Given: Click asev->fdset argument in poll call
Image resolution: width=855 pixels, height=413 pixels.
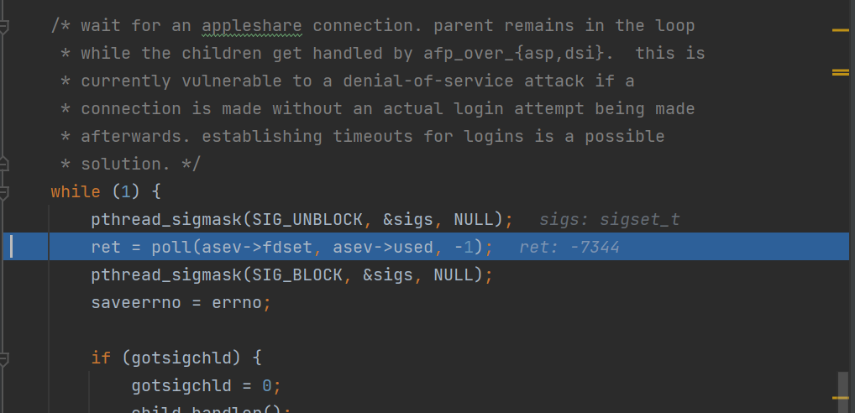Looking at the screenshot, I should (x=257, y=248).
